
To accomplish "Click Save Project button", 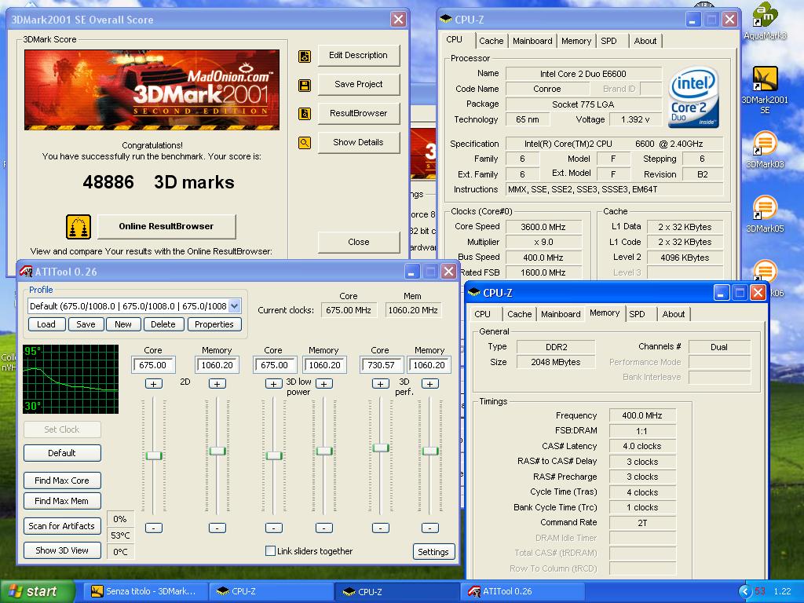I will point(358,85).
